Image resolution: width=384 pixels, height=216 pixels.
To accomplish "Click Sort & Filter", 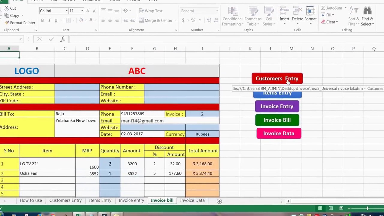I will (x=354, y=16).
